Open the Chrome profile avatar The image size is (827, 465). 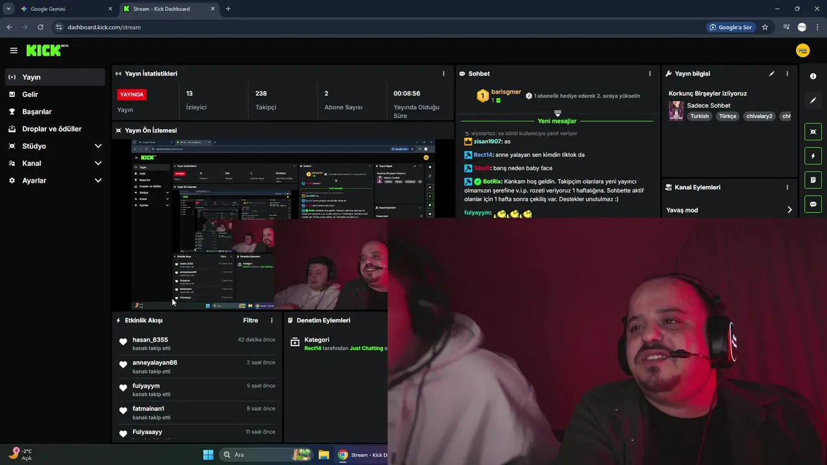802,27
